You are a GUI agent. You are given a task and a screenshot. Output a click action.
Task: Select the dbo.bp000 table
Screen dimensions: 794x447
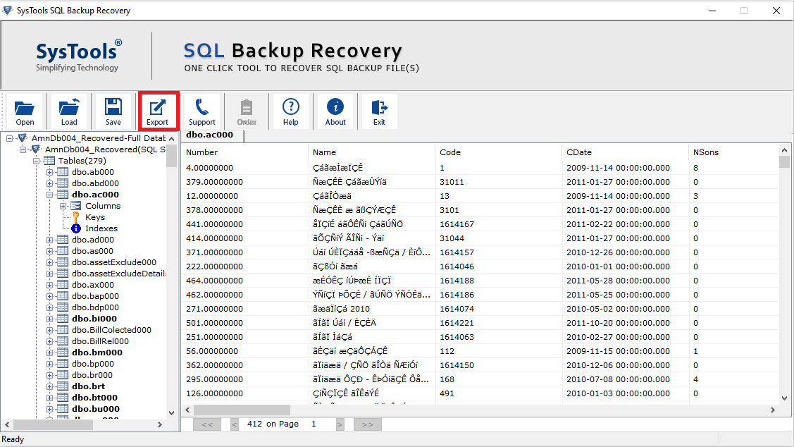pyautogui.click(x=93, y=364)
